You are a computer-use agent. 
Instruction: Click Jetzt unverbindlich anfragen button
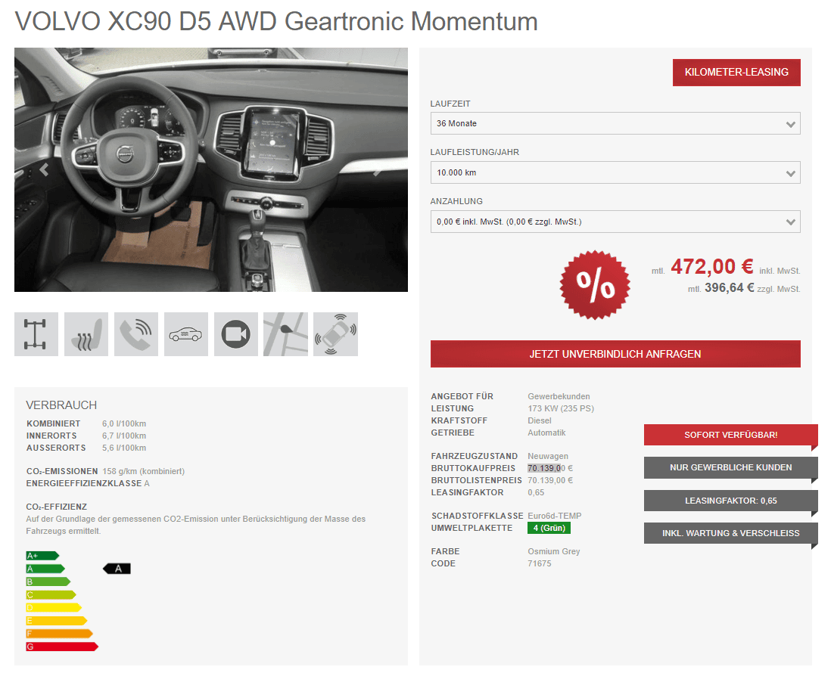tap(615, 354)
